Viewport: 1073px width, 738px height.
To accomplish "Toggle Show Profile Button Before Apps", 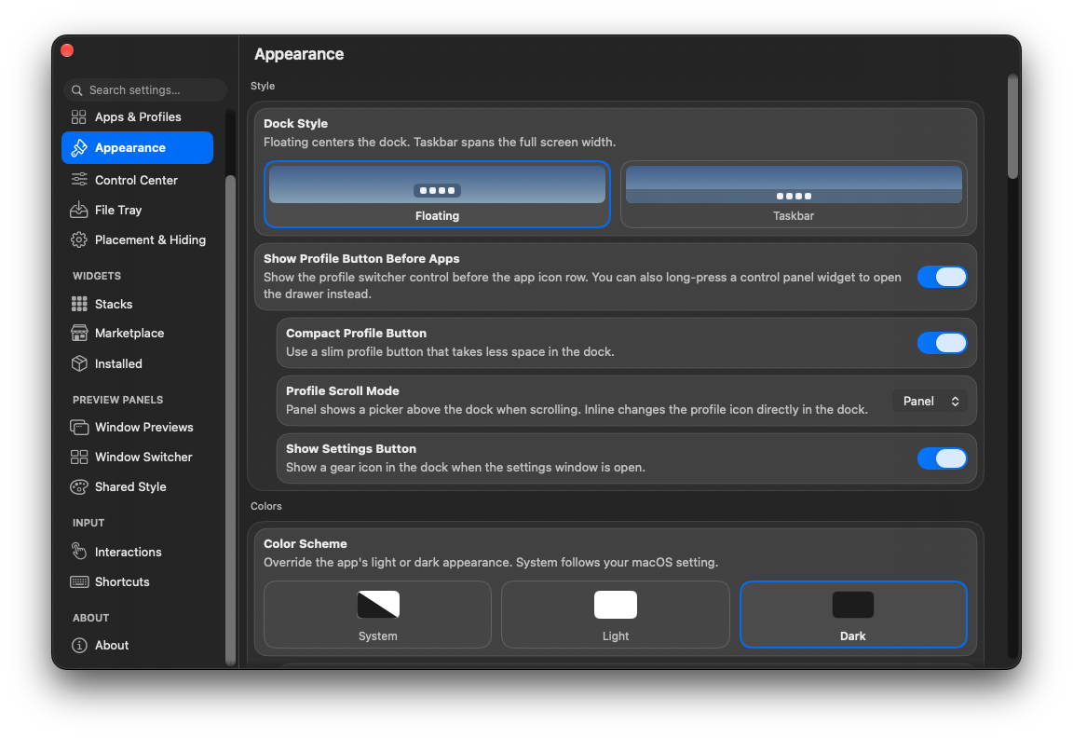I will (942, 278).
